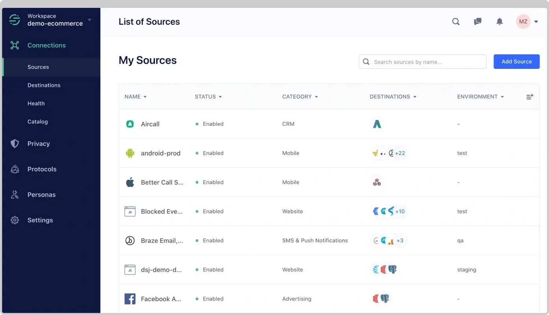Open the Google Ads destination icon for Aircall
This screenshot has height=315, width=549.
[x=377, y=124]
